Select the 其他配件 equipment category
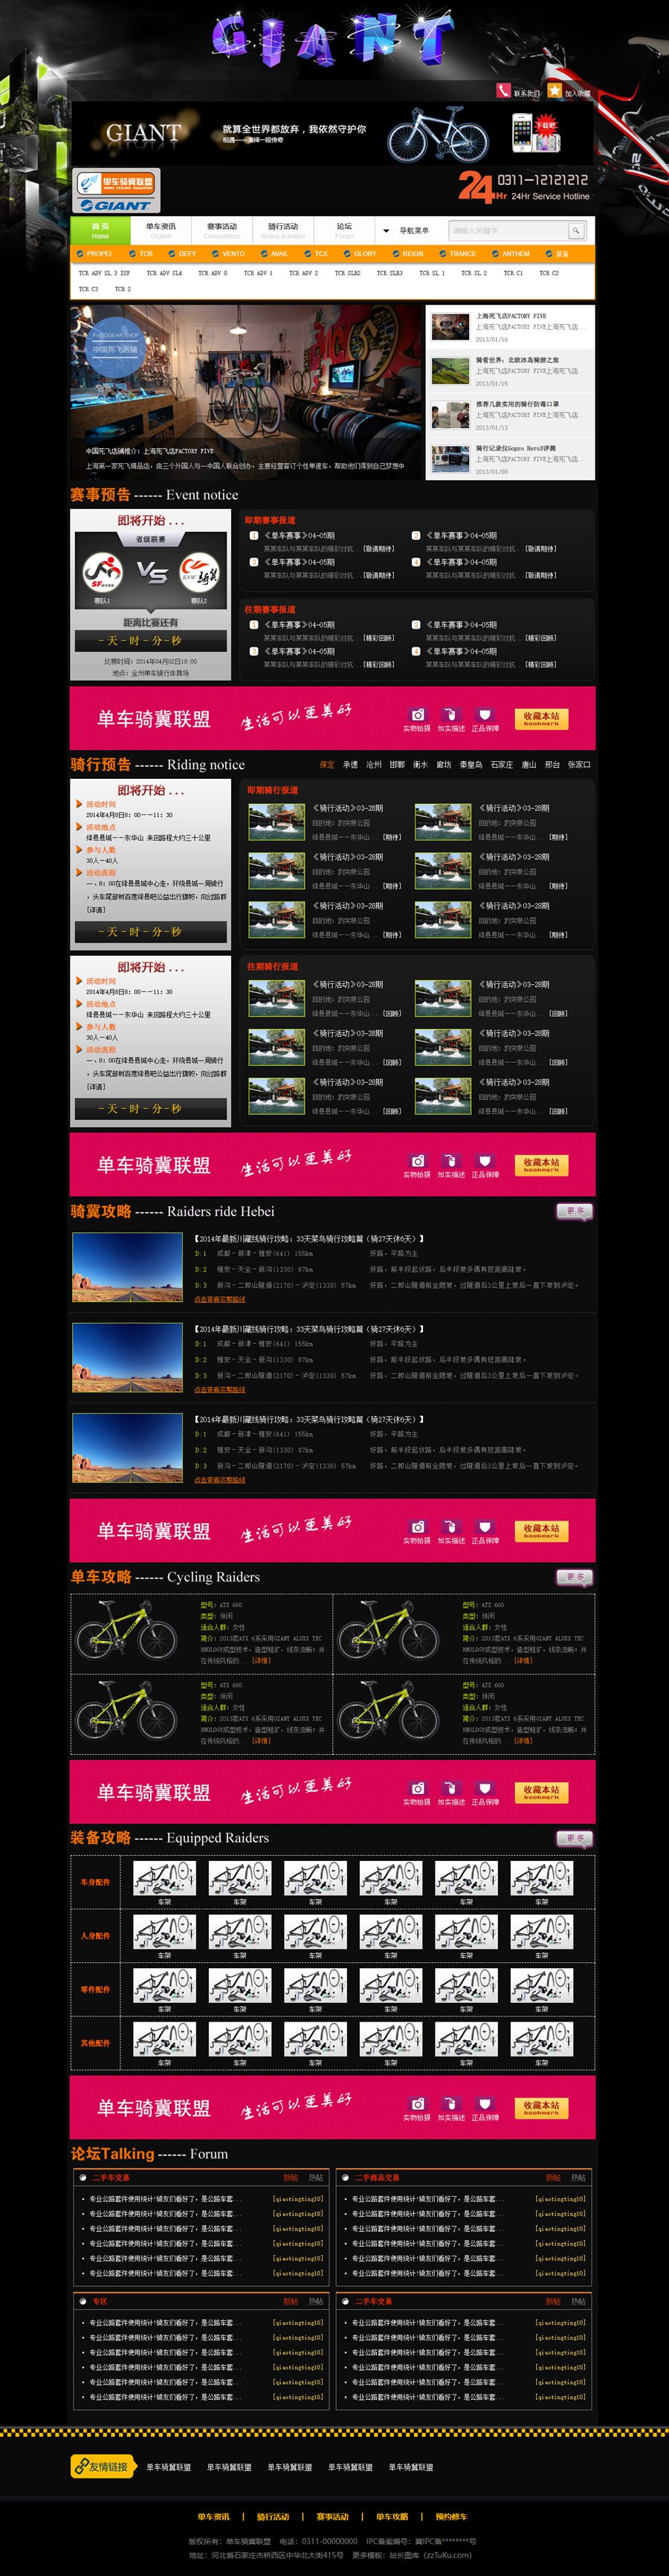The width and height of the screenshot is (669, 2576). (95, 2043)
